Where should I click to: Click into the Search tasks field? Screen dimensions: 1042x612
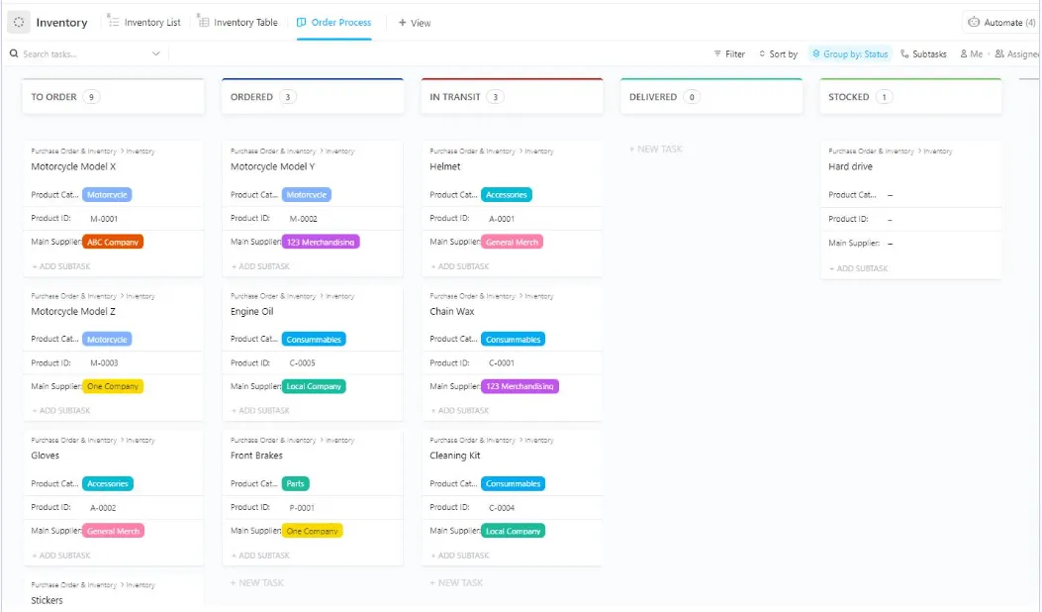(x=85, y=53)
